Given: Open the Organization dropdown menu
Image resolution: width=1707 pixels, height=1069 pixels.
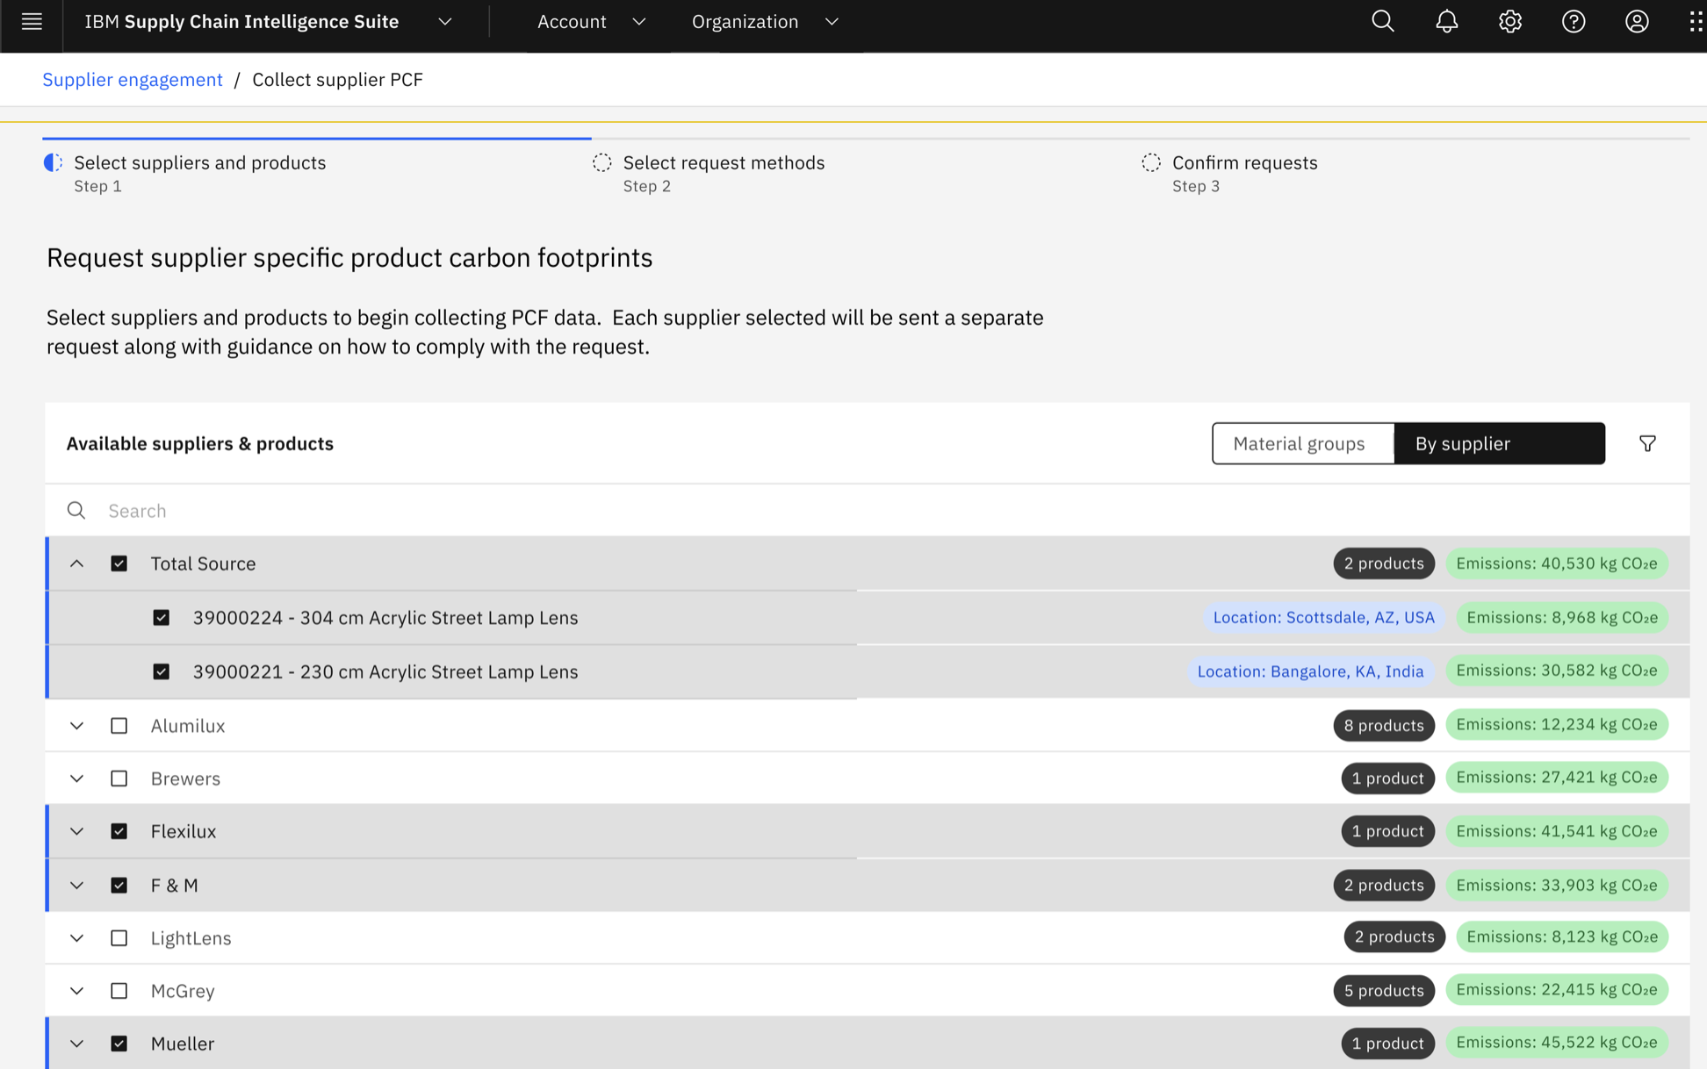Looking at the screenshot, I should (x=764, y=22).
